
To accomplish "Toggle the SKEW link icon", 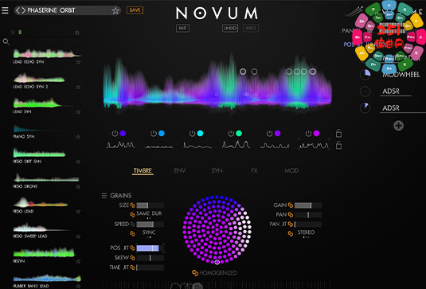I will pos(132,257).
